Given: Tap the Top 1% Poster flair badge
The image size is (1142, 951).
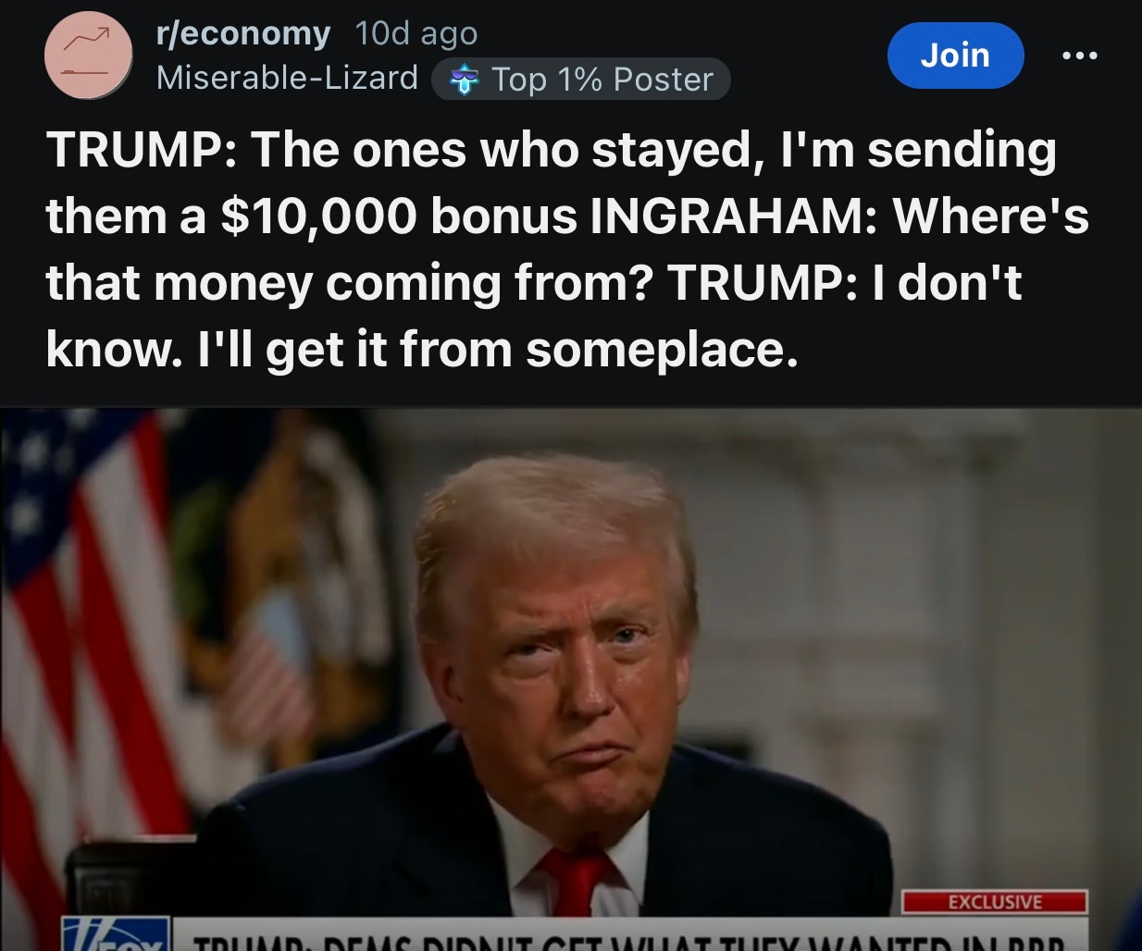Looking at the screenshot, I should (x=581, y=80).
